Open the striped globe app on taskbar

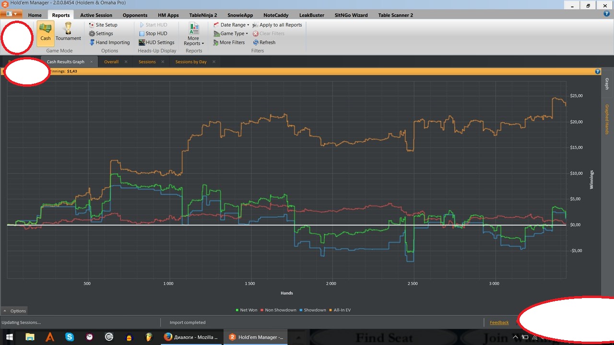[x=109, y=337]
